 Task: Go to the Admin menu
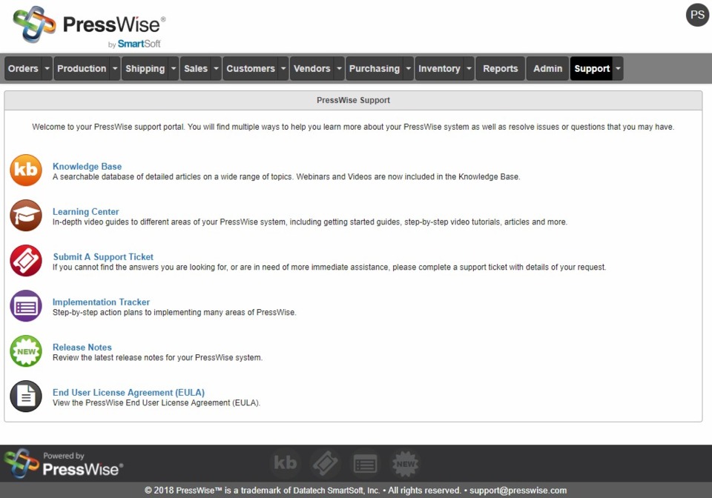(x=548, y=69)
